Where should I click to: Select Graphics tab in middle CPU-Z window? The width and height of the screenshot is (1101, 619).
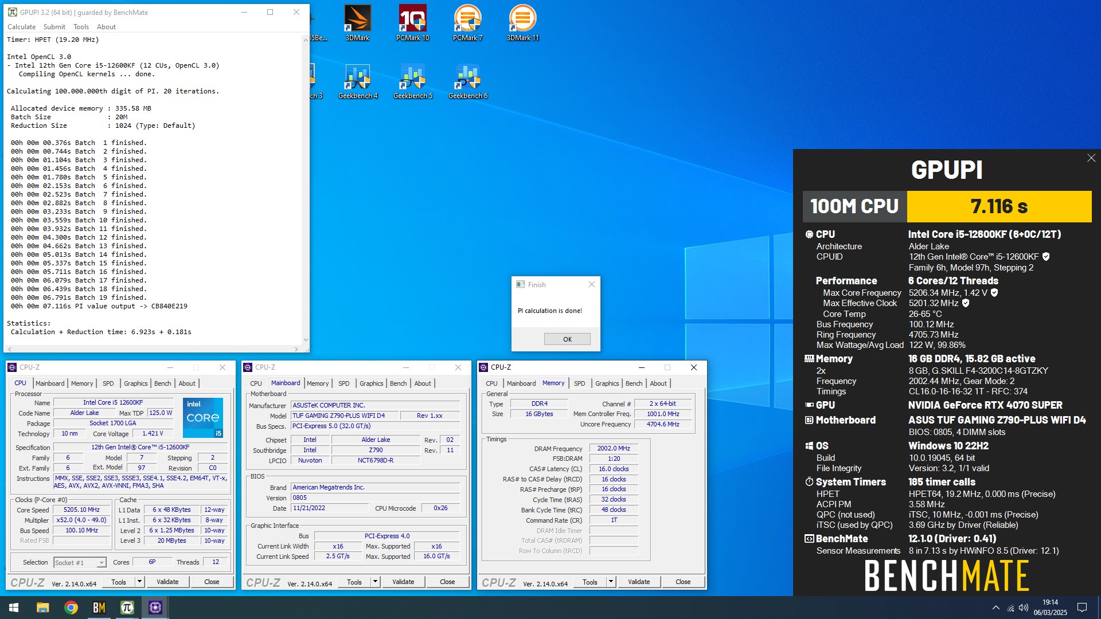click(372, 383)
